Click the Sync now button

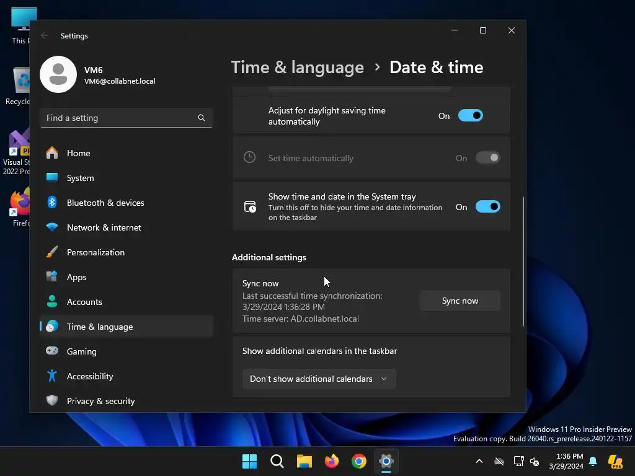click(x=460, y=301)
